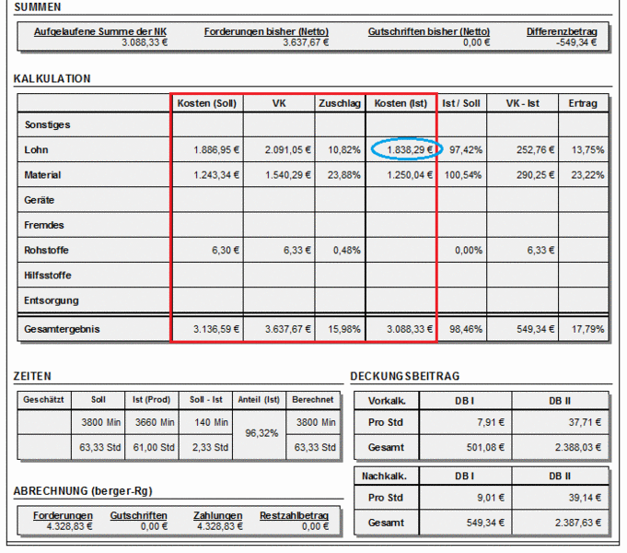Click the 'Forderungen bisher (Netto)' heading
Screen dimensions: 627x553
[266, 31]
